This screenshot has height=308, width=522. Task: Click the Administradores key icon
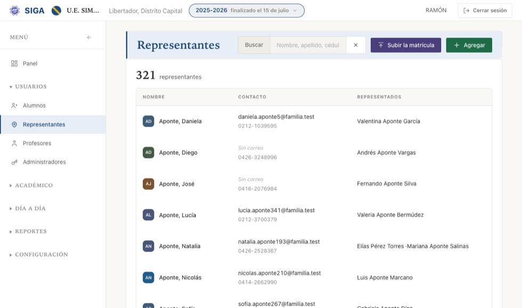[x=14, y=162]
